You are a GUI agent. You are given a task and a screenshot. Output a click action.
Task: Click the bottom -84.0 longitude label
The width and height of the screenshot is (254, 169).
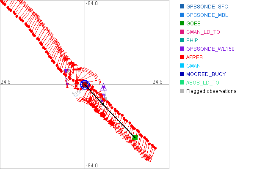92,166
